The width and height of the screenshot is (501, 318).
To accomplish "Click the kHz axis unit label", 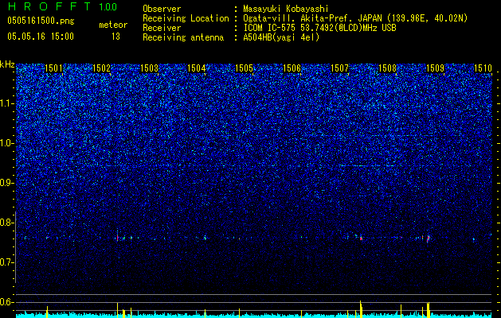I will click(x=7, y=64).
